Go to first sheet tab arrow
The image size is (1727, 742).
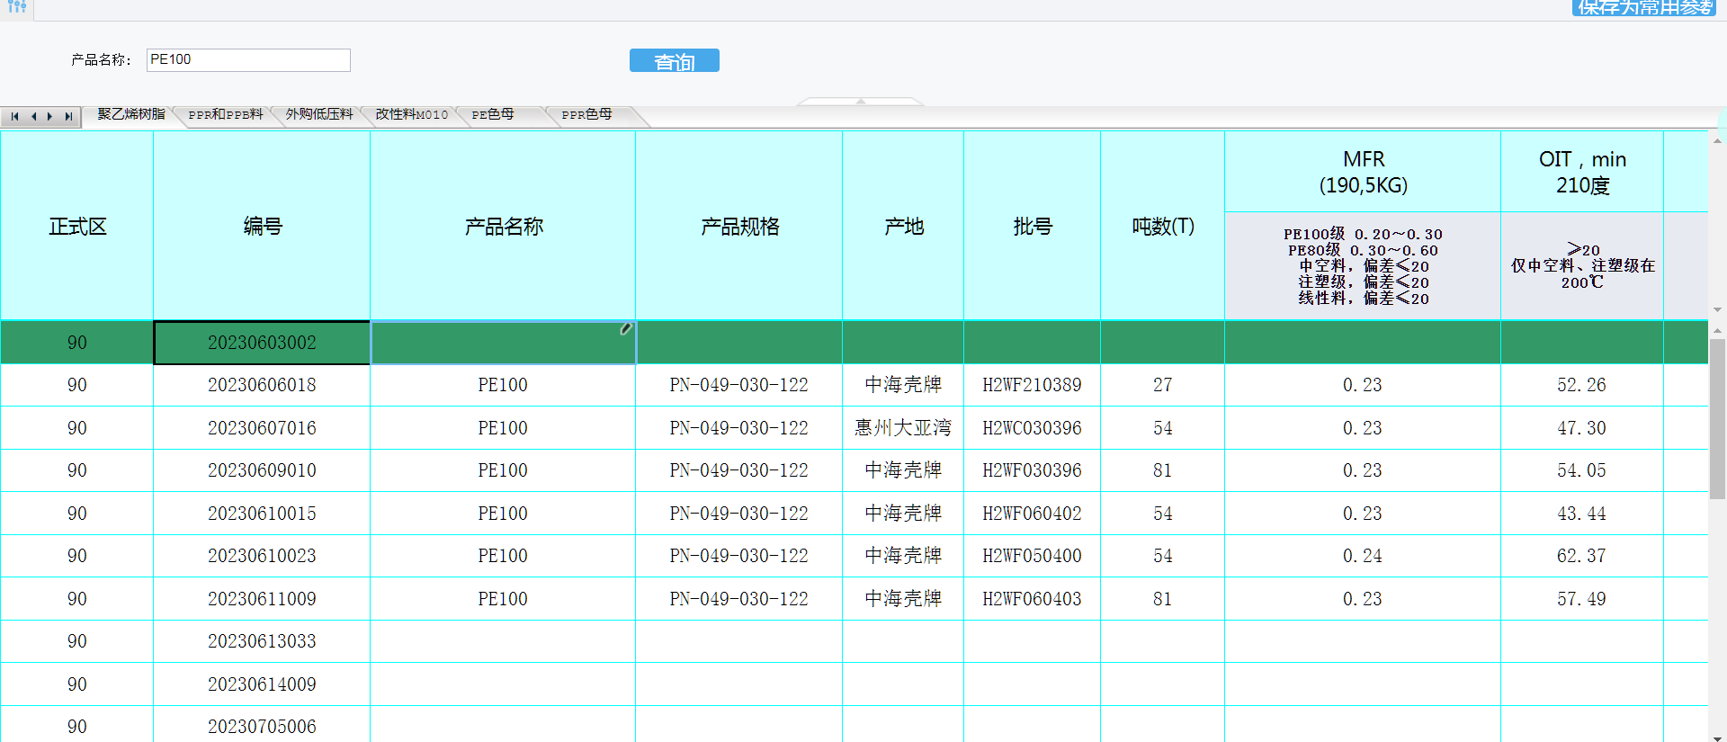coord(14,116)
